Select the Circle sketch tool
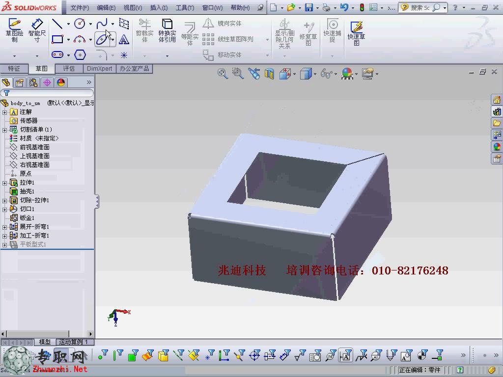Viewport: 503px width, 377px height. pos(80,24)
